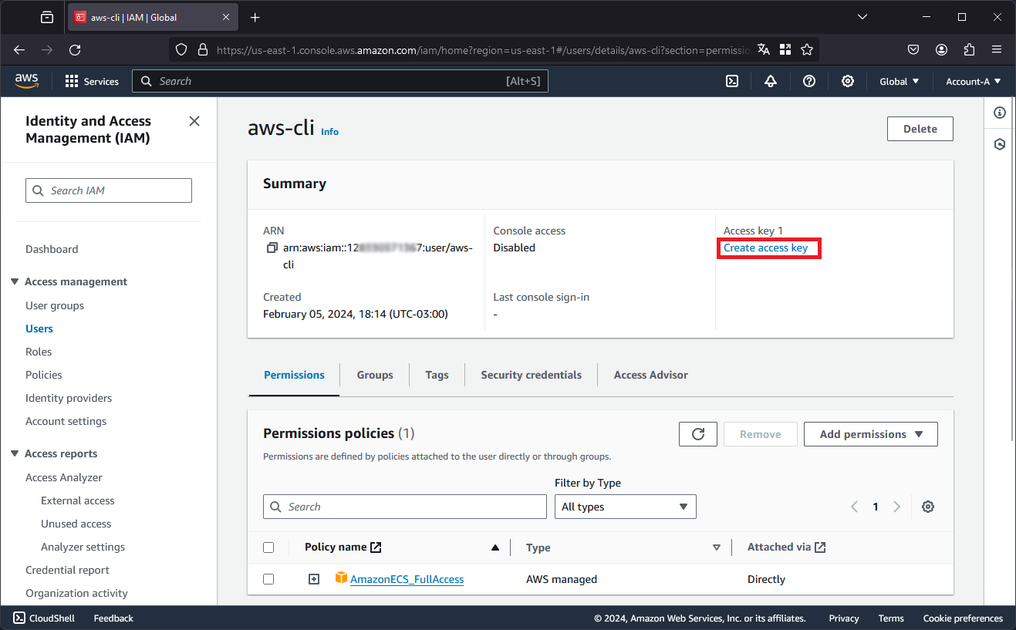The width and height of the screenshot is (1016, 630).
Task: Open Policies in the sidebar
Action: [44, 375]
